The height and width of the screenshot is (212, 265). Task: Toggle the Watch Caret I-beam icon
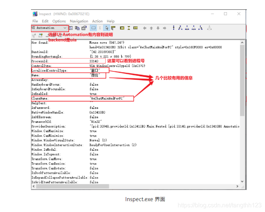[x=100, y=28]
